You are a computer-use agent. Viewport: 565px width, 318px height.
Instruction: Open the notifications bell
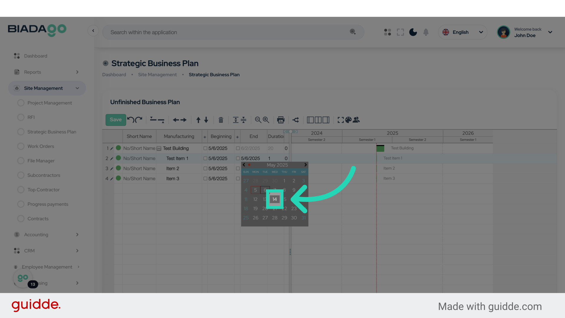pos(426,32)
